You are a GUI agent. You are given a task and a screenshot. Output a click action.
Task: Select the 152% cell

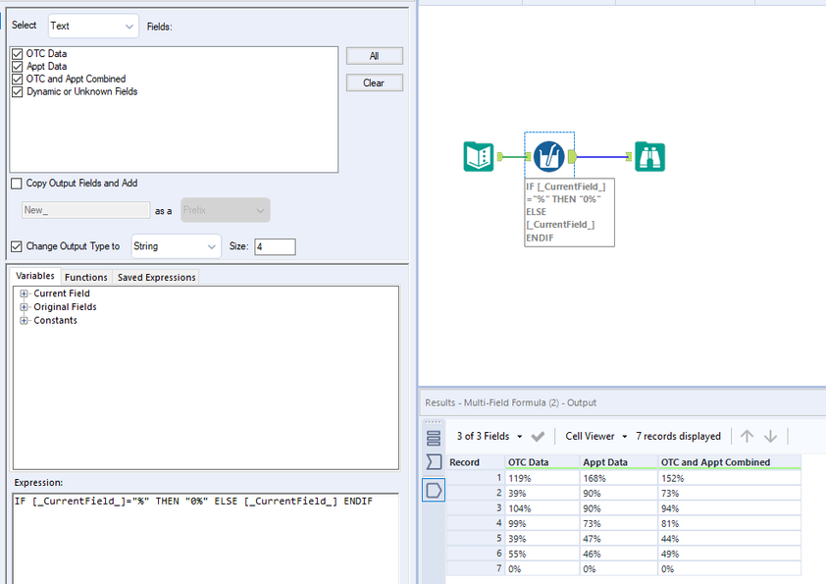730,478
